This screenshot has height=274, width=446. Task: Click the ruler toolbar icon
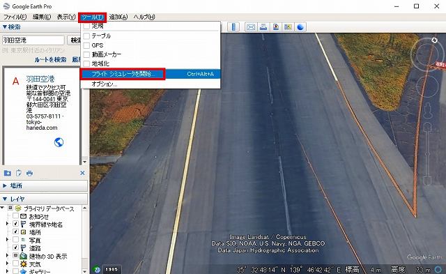(x=233, y=27)
